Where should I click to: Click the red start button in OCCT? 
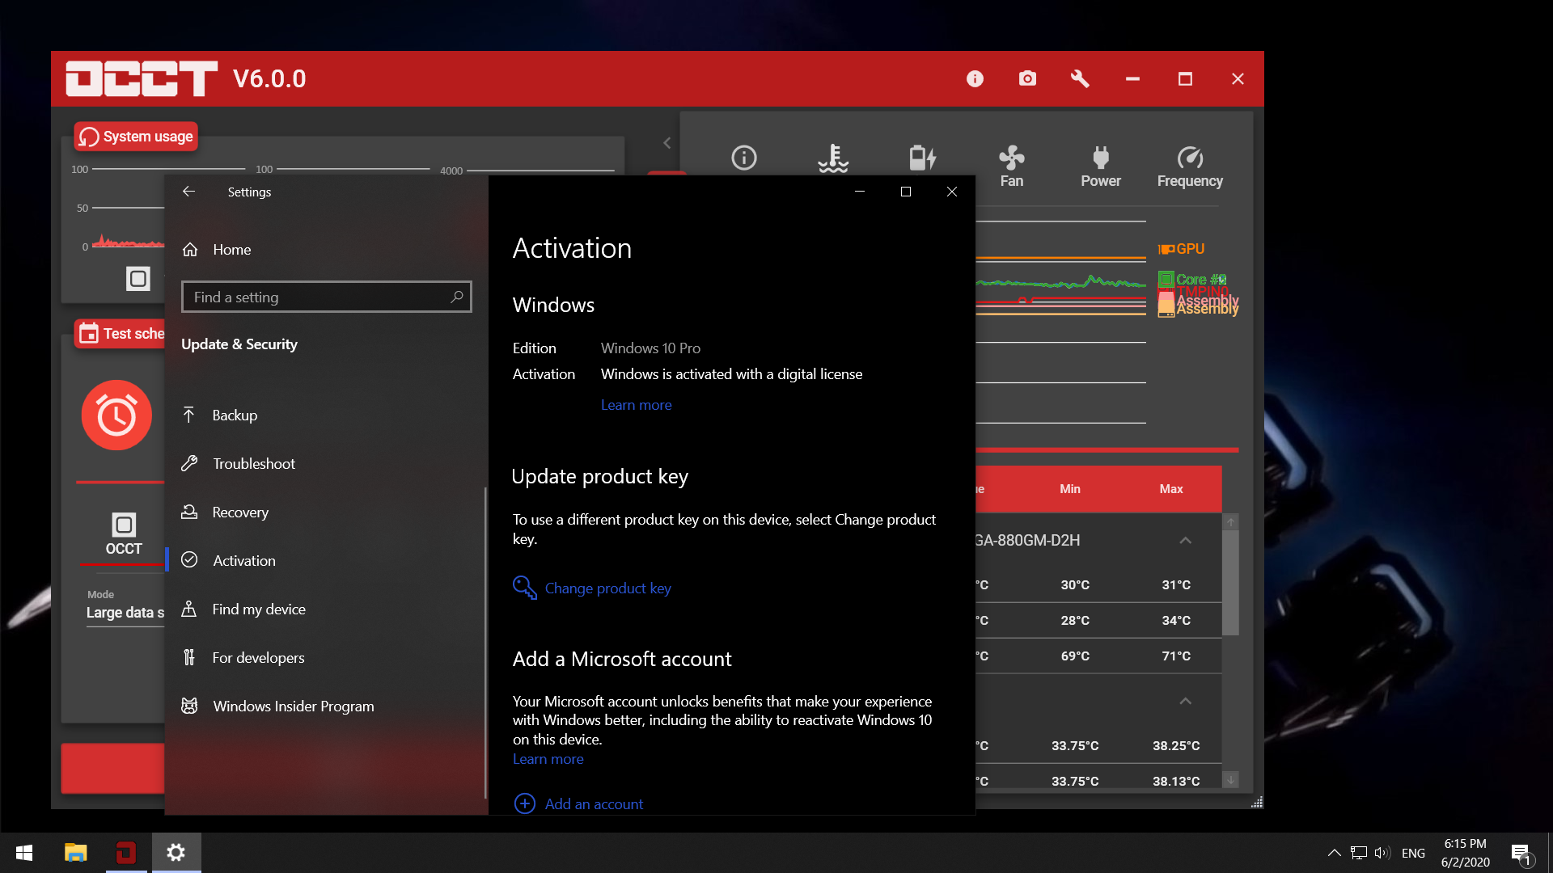pos(113,769)
